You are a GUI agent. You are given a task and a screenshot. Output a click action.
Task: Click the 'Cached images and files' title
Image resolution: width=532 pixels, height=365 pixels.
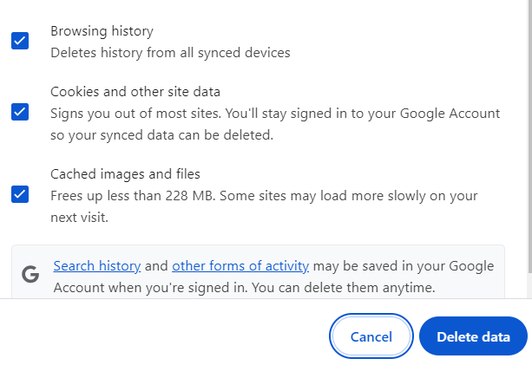coord(125,174)
